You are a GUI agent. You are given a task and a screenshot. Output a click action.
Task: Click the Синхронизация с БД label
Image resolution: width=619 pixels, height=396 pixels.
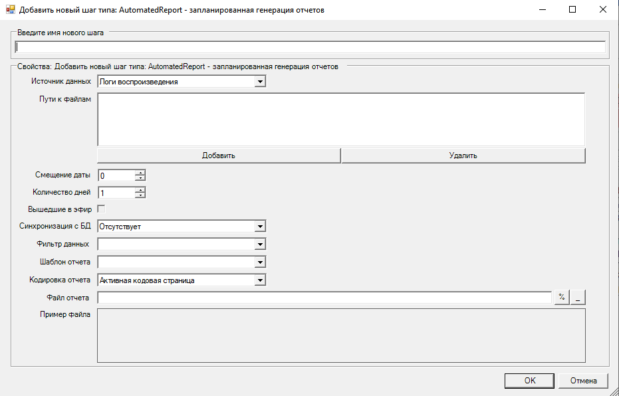55,226
